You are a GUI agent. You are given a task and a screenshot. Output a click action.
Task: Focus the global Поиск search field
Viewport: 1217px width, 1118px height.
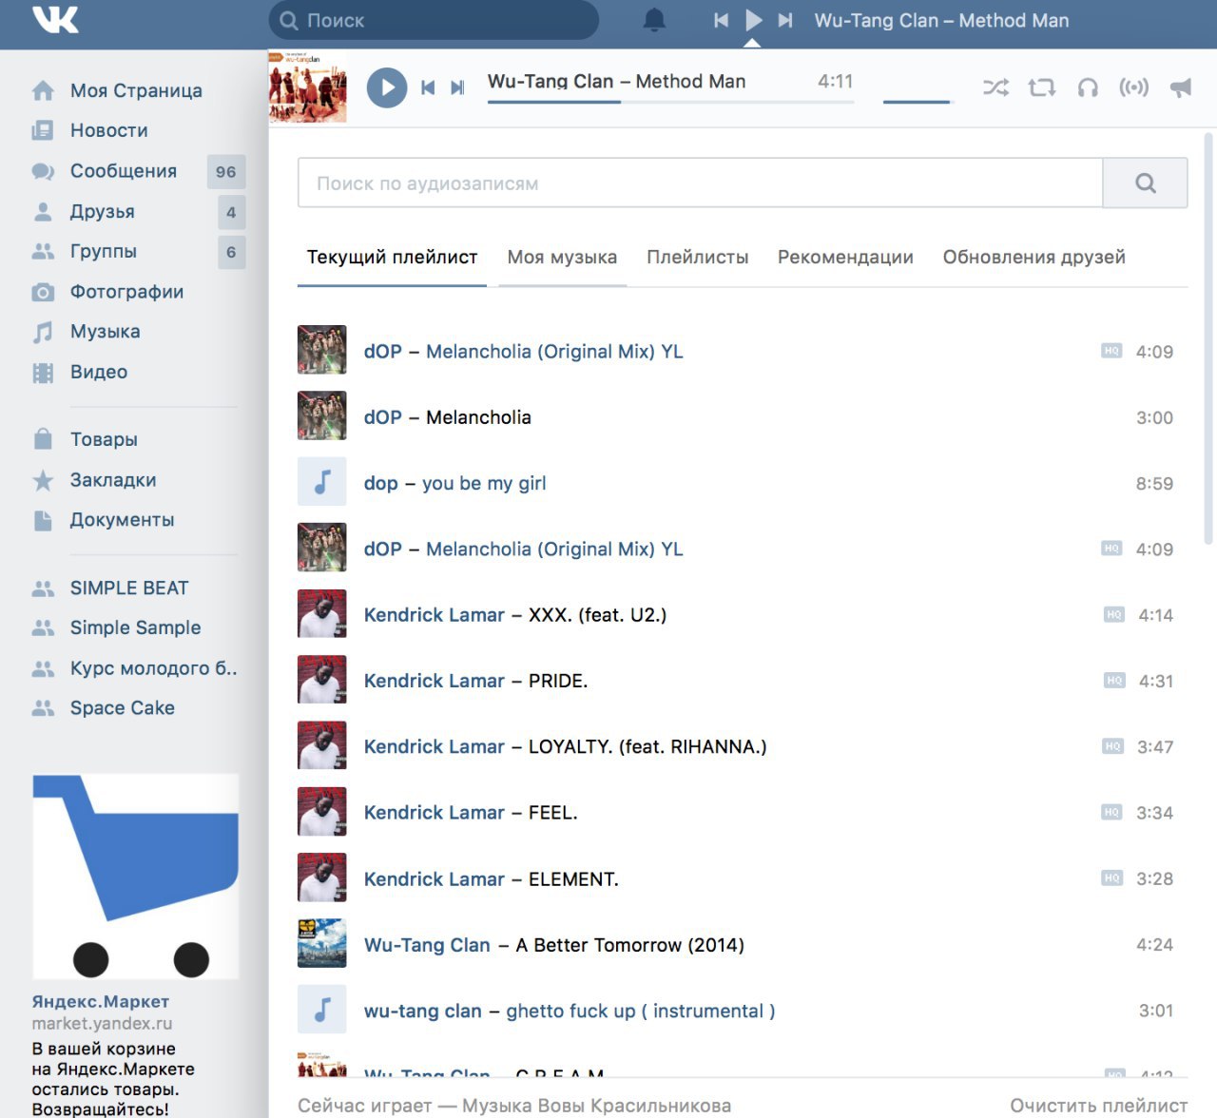pos(434,20)
